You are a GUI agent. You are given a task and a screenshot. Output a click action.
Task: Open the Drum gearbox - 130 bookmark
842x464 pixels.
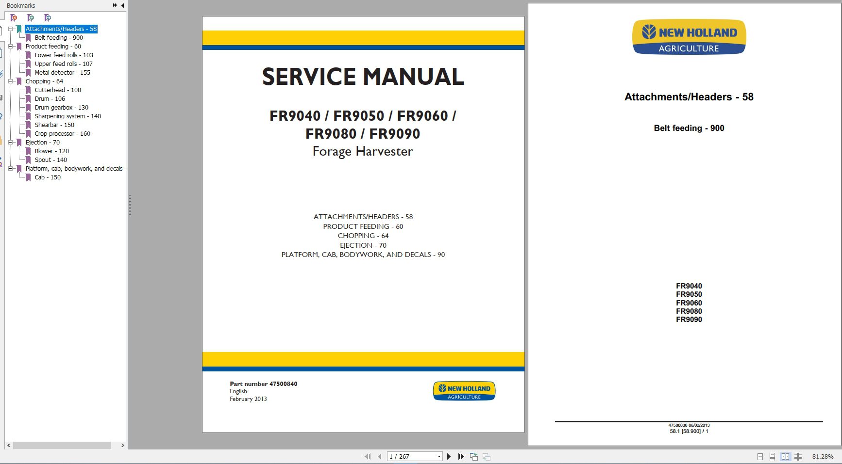(x=62, y=108)
